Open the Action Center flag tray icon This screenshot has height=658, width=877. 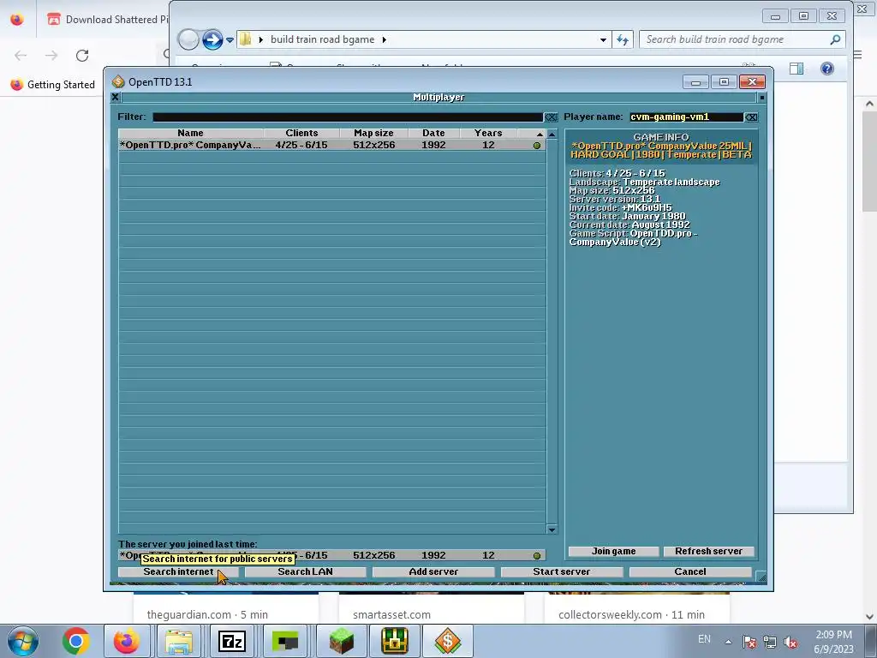tap(749, 642)
